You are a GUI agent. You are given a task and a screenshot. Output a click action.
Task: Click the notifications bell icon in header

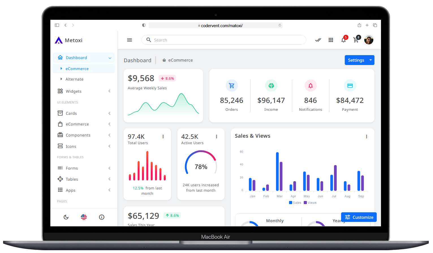343,40
